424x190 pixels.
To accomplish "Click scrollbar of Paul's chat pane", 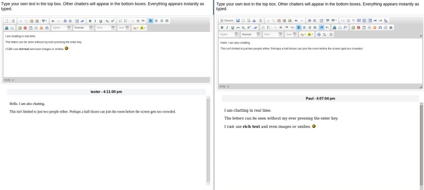I will click(422, 146).
